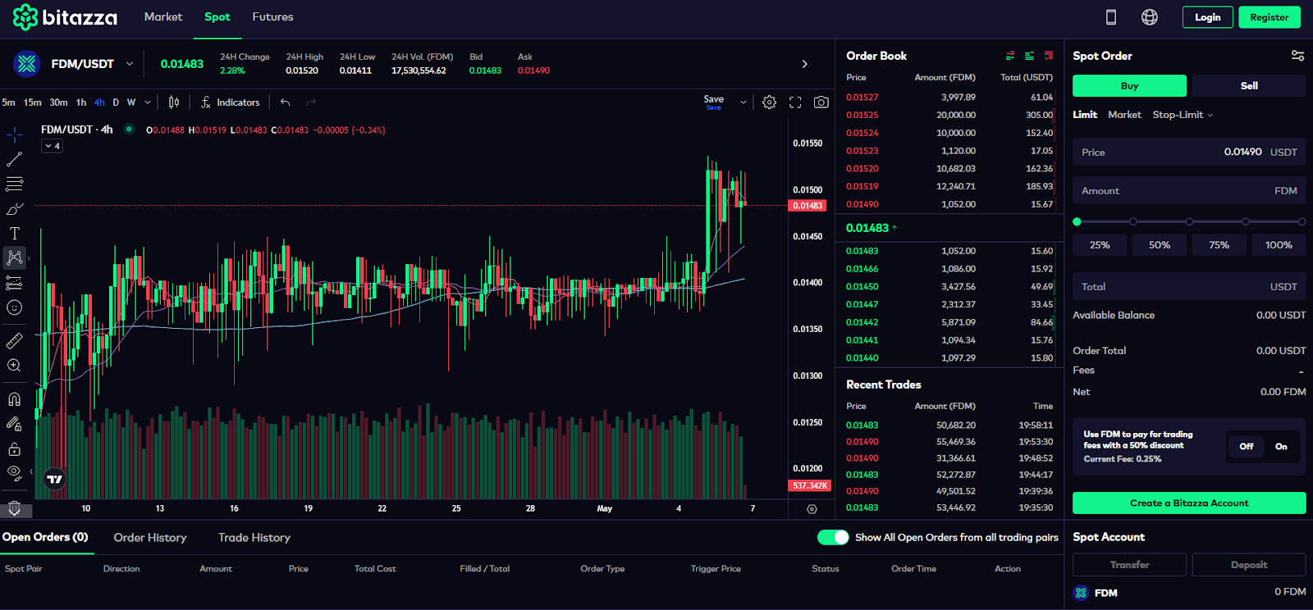This screenshot has height=610, width=1313.
Task: Turn off FDM fee discount
Action: (x=1246, y=447)
